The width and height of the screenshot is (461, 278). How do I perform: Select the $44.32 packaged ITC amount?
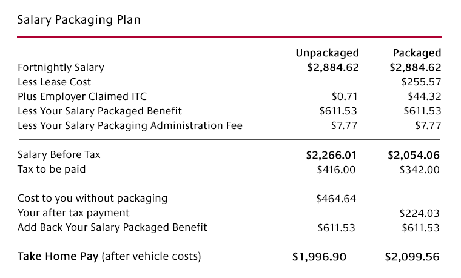424,96
